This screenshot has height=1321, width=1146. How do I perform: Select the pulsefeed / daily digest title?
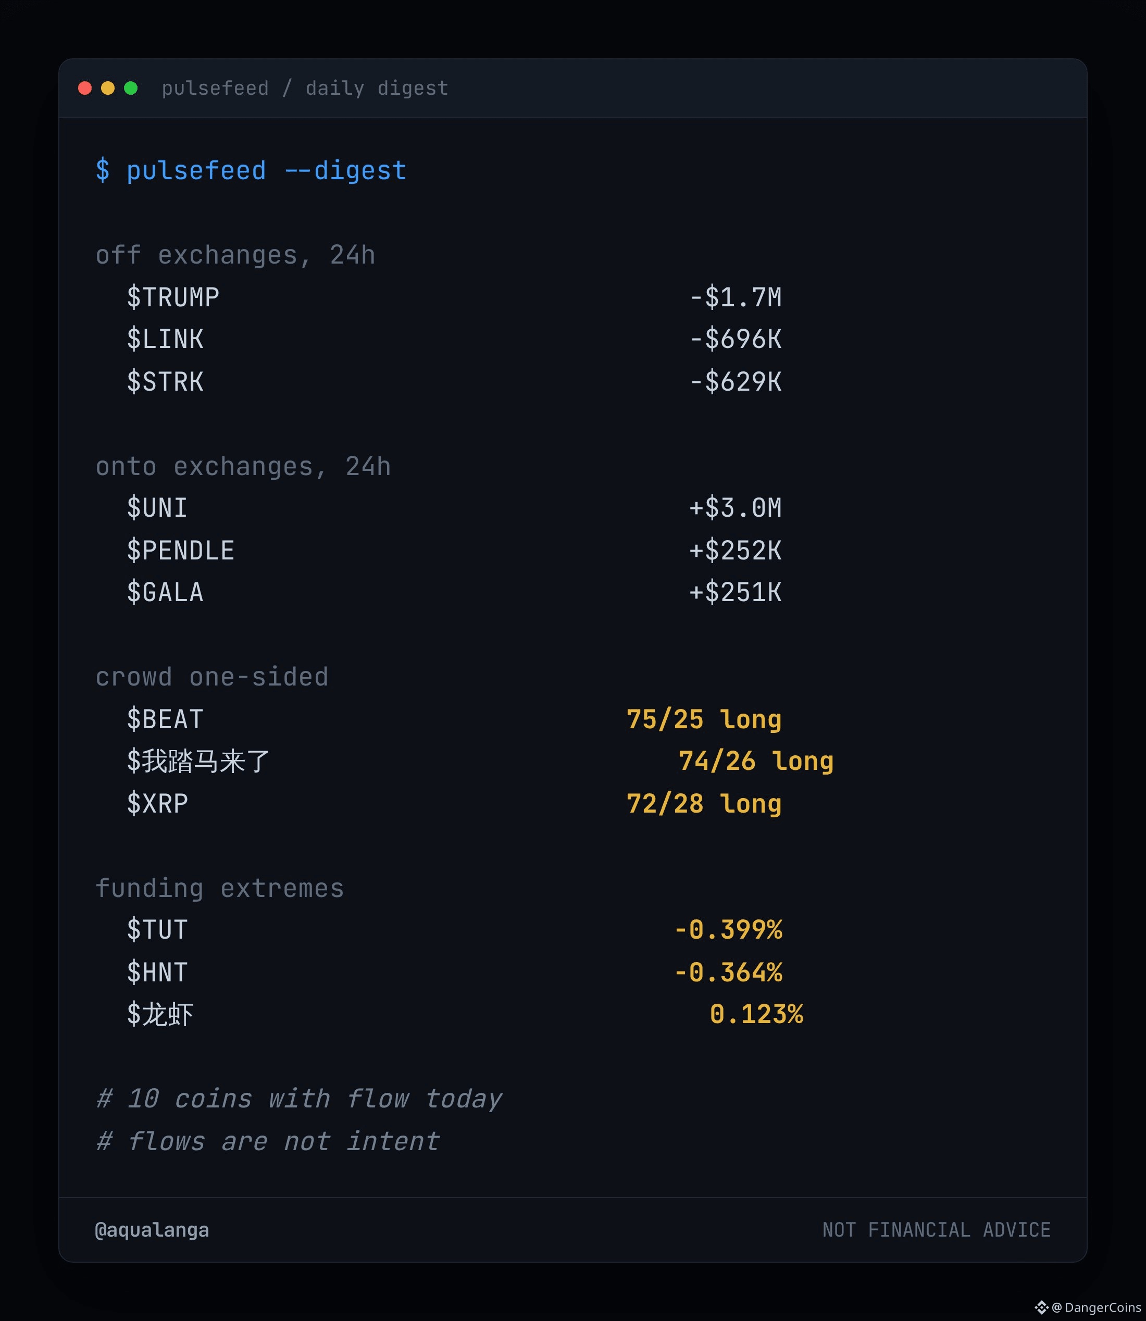305,88
